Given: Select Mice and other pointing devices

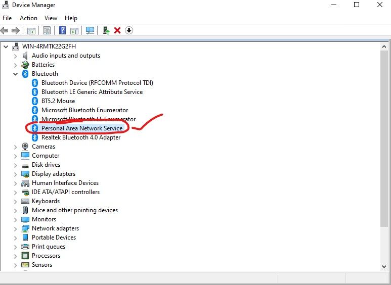Looking at the screenshot, I should [75, 210].
